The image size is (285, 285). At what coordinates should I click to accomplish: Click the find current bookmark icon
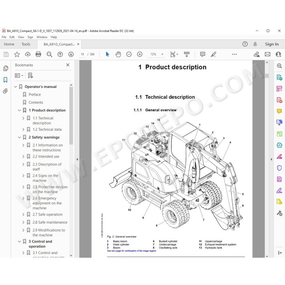[31, 75]
